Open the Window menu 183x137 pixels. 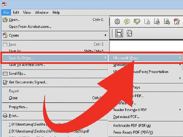tap(41, 12)
